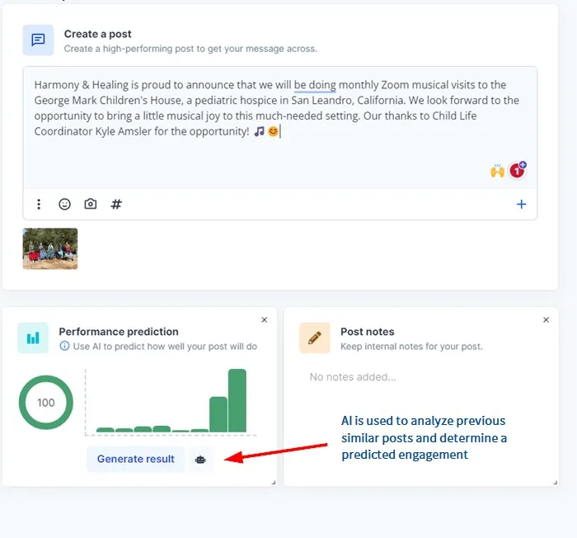Click the camera icon to add media

(x=91, y=204)
